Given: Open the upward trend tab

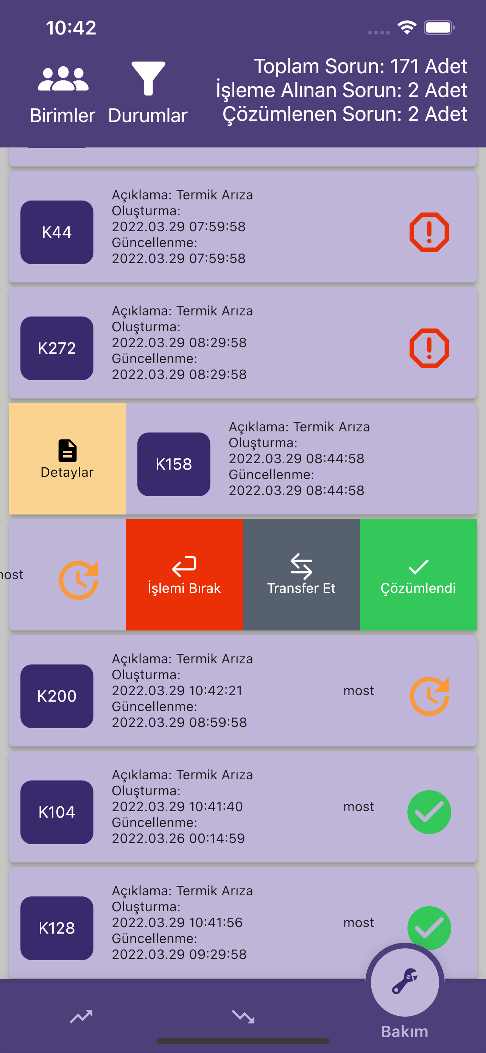Looking at the screenshot, I should tap(81, 1017).
